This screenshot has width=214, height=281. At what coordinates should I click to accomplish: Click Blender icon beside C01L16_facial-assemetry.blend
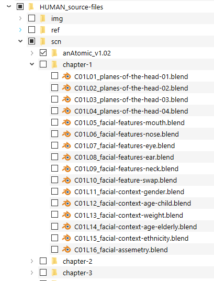pyautogui.click(x=66, y=250)
